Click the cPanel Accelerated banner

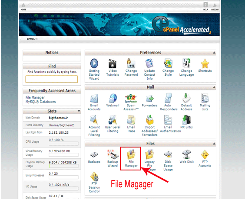coord(119,25)
